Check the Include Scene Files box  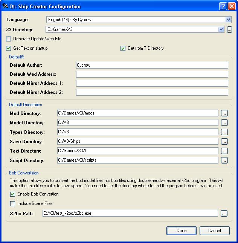[x=12, y=203]
